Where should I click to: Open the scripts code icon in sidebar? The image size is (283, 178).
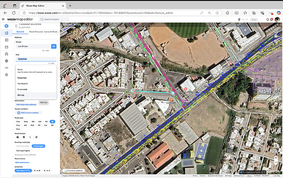click(x=7, y=68)
